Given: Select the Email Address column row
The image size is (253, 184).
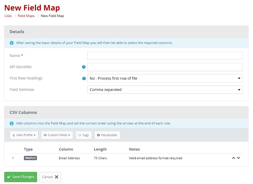Looking at the screenshot, I should click(x=69, y=158).
